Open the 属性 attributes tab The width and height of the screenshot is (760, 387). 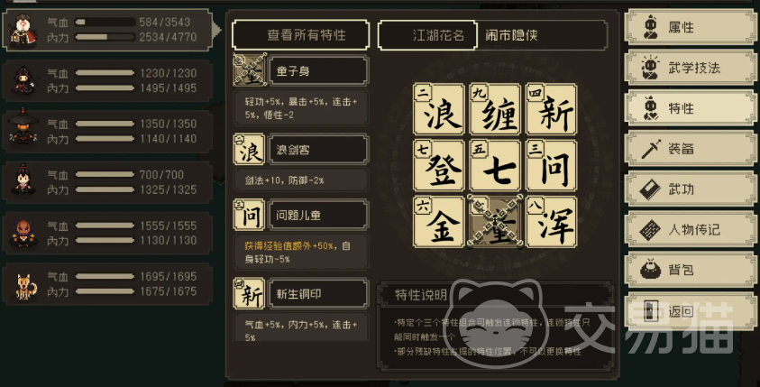(691, 27)
